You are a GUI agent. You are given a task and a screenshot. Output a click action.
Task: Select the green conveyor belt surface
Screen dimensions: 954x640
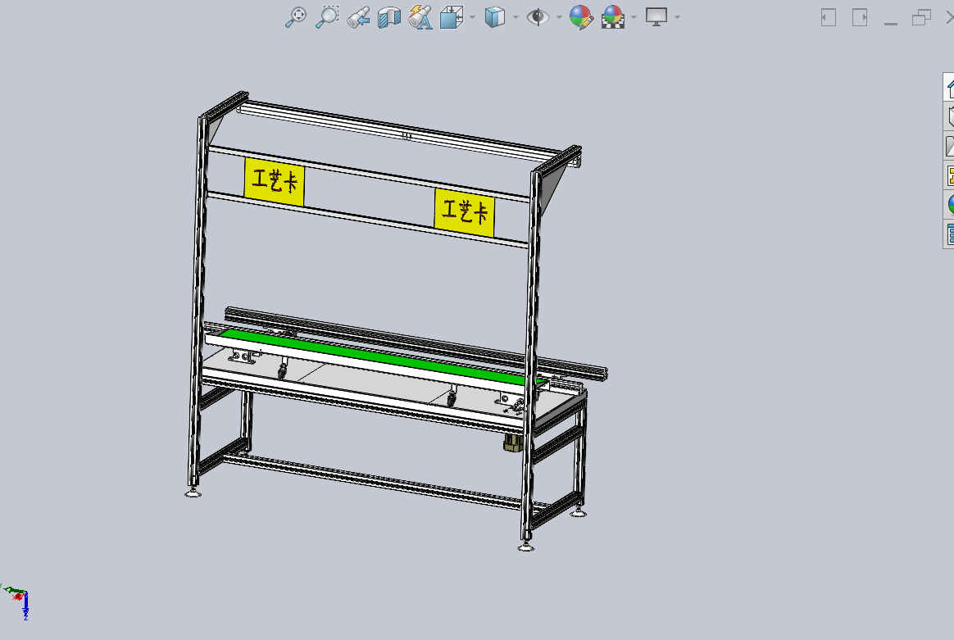(x=377, y=355)
